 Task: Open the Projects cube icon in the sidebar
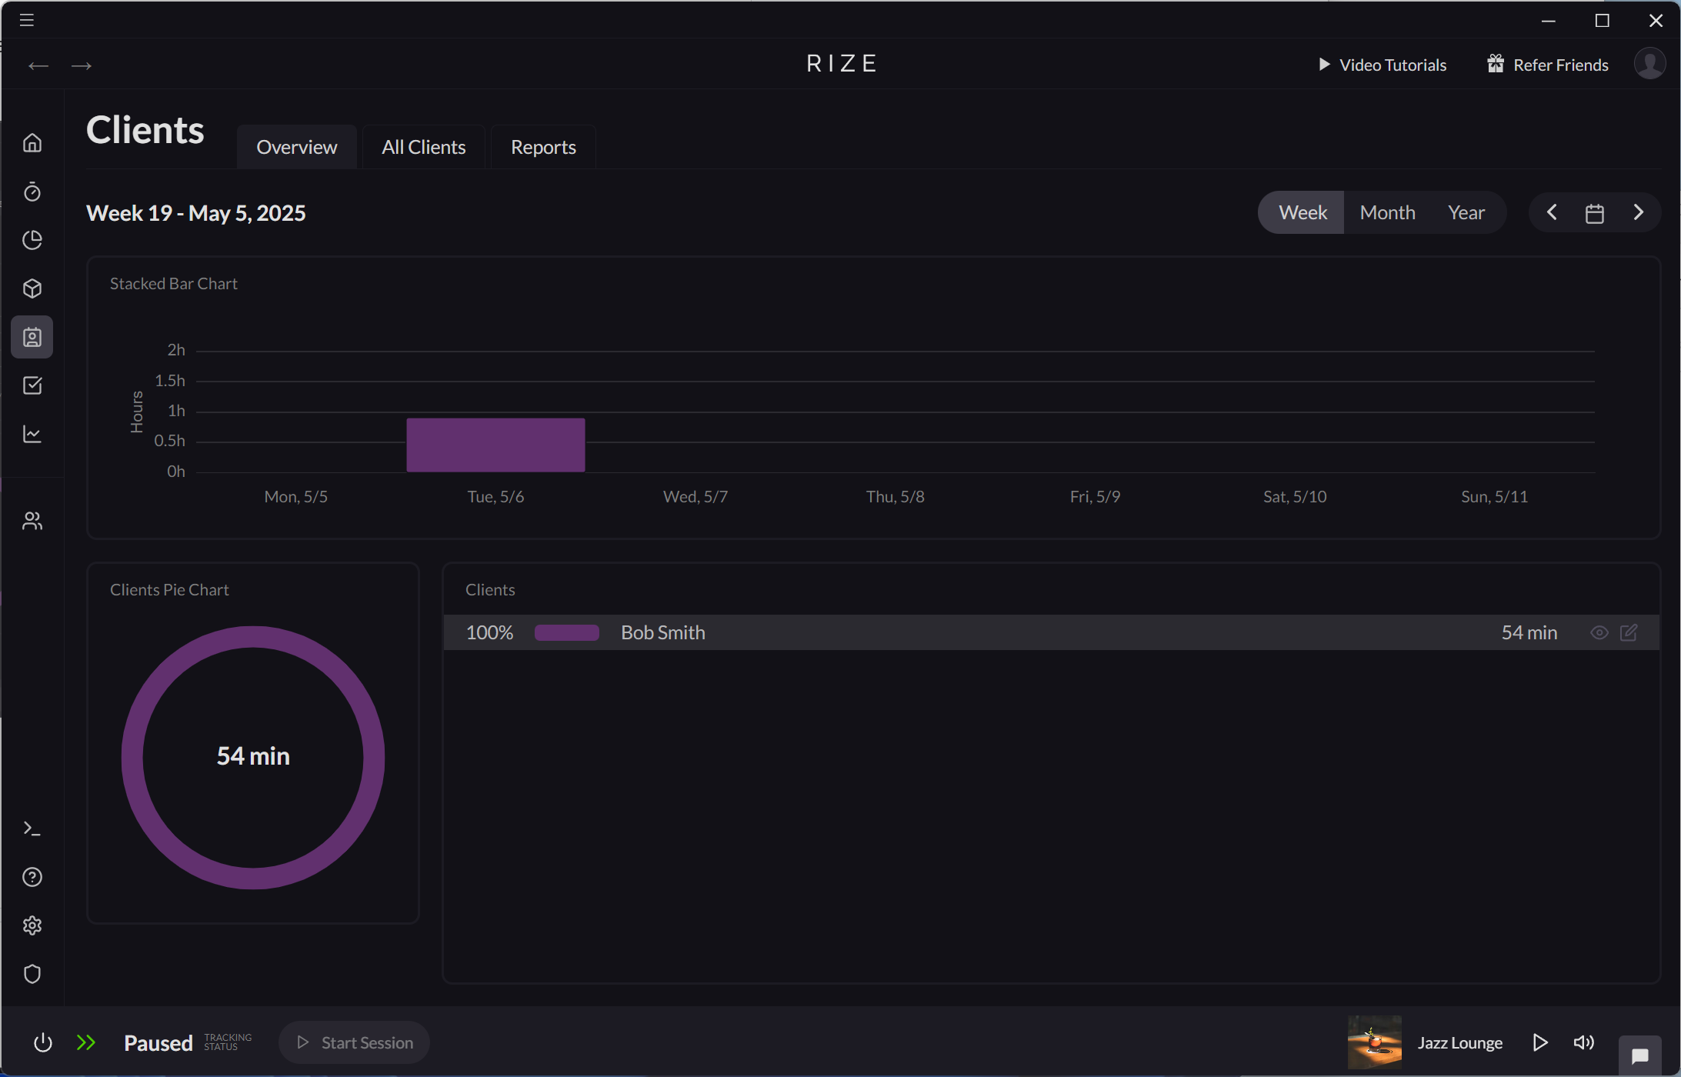[32, 288]
